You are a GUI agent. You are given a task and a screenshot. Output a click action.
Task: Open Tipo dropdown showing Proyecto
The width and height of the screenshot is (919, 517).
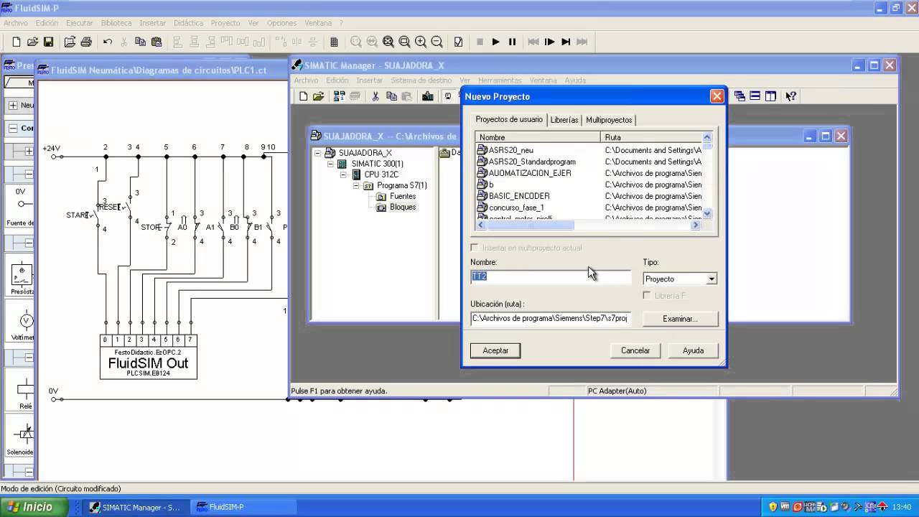point(712,279)
